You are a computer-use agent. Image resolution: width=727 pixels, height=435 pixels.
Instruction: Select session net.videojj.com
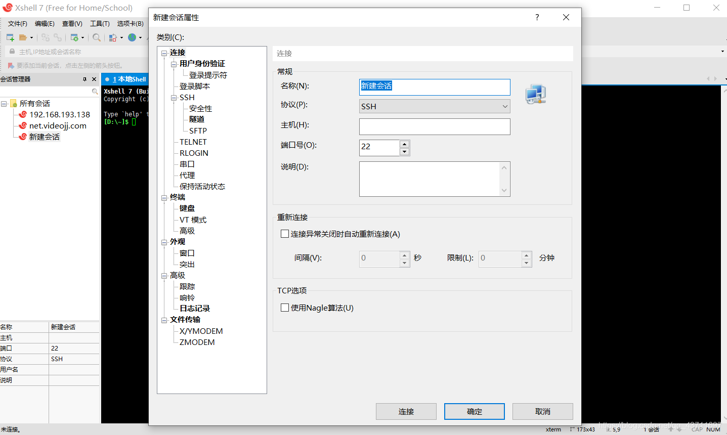tap(58, 126)
